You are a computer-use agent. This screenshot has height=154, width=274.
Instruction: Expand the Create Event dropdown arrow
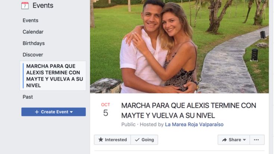pos(71,112)
